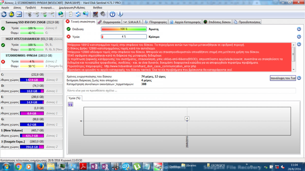Click green check icon of Samsung SSD
The height and width of the screenshot is (171, 305).
[3, 28]
